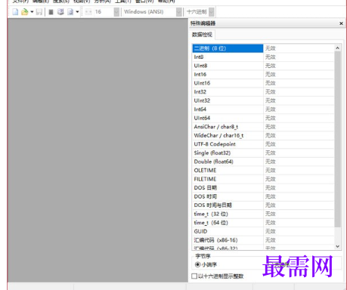Click the 无效 value beside Int32
Screen dimensions: 347x290
(271, 92)
